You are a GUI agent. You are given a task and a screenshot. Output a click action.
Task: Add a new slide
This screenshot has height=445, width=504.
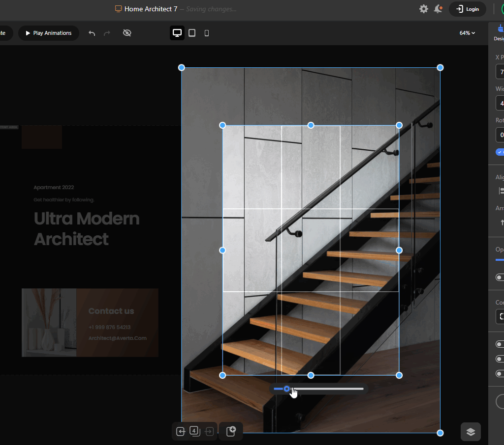[x=231, y=431]
